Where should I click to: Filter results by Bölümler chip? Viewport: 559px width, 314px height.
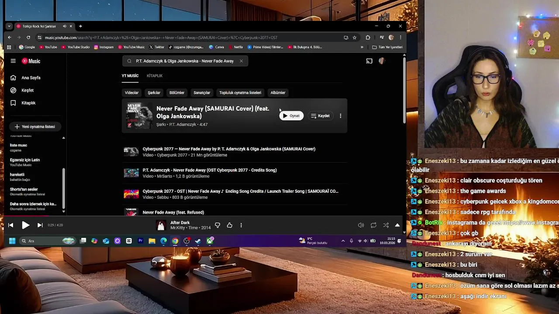click(177, 92)
